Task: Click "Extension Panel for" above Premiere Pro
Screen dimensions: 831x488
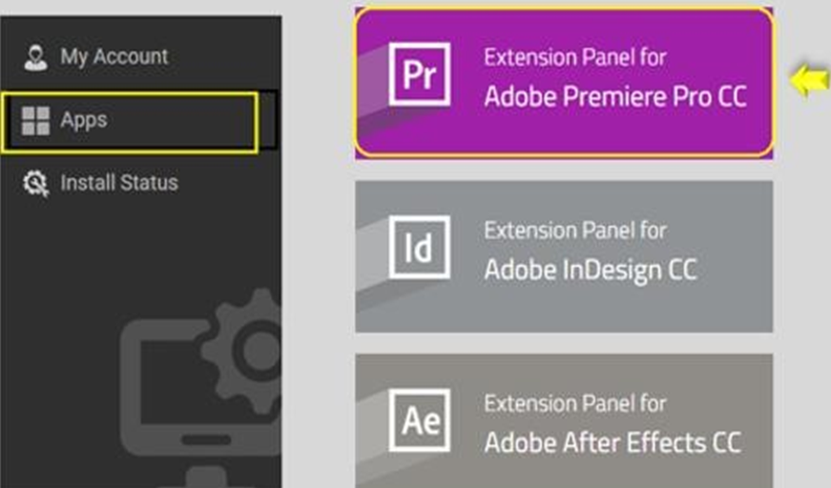Action: tap(575, 57)
